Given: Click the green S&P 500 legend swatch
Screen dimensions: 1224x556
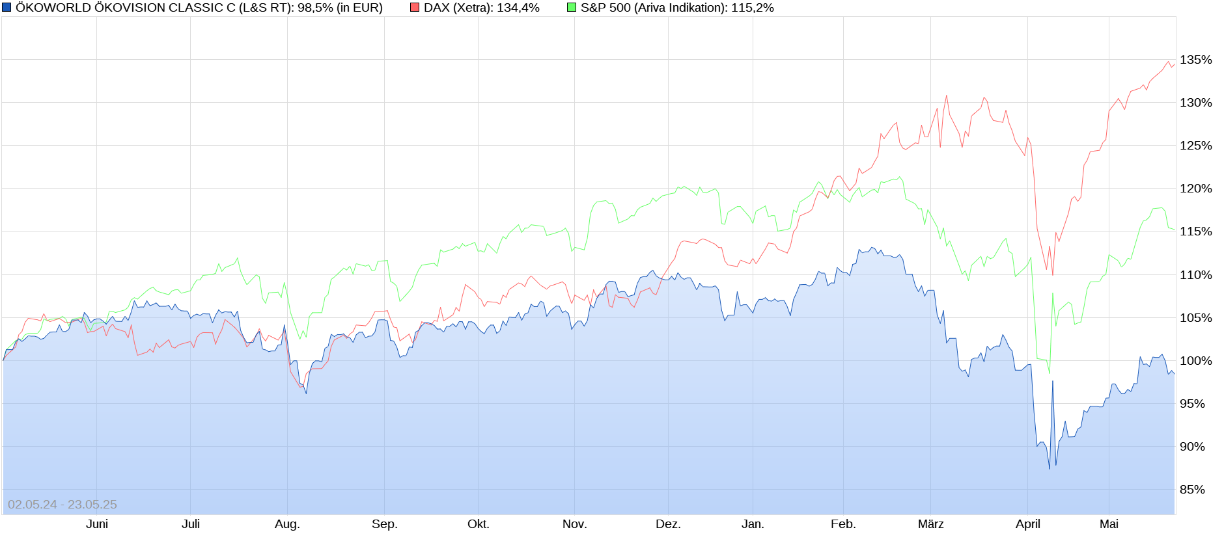Looking at the screenshot, I should click(x=572, y=8).
